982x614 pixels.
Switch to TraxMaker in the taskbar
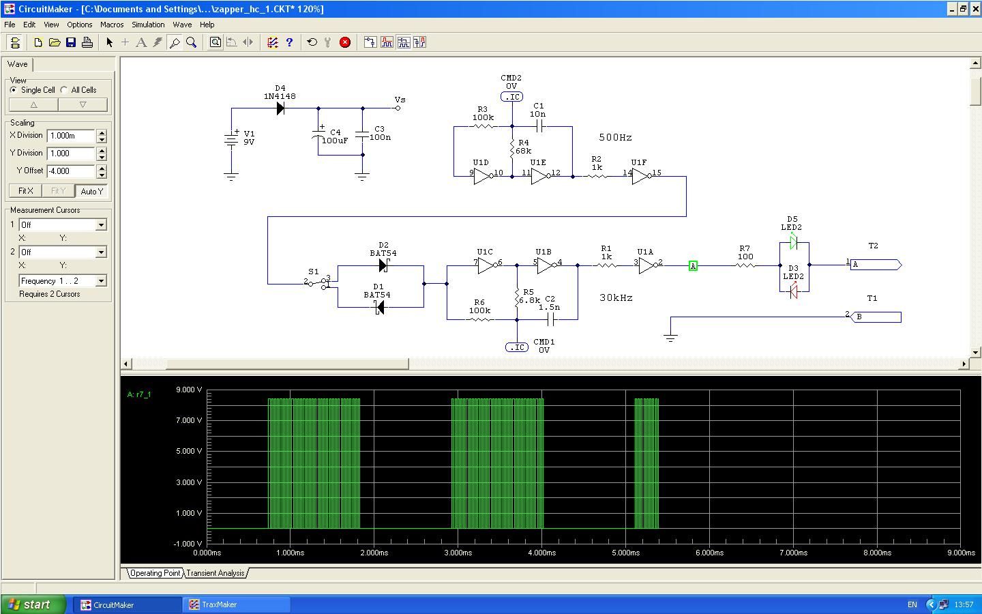coord(236,604)
